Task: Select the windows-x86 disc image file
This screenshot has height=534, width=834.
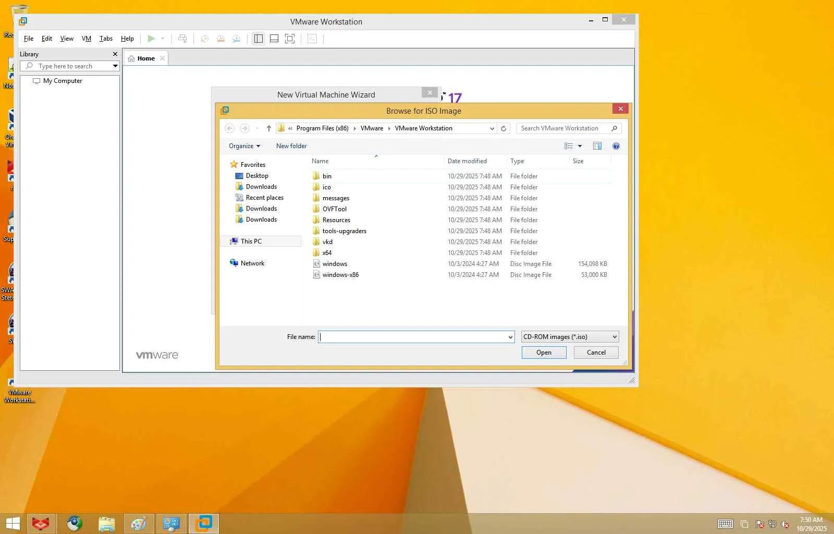Action: pyautogui.click(x=340, y=275)
